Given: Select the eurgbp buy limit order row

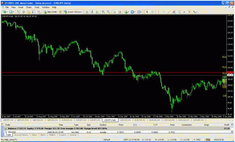Looking at the screenshot, I should [x=117, y=132].
